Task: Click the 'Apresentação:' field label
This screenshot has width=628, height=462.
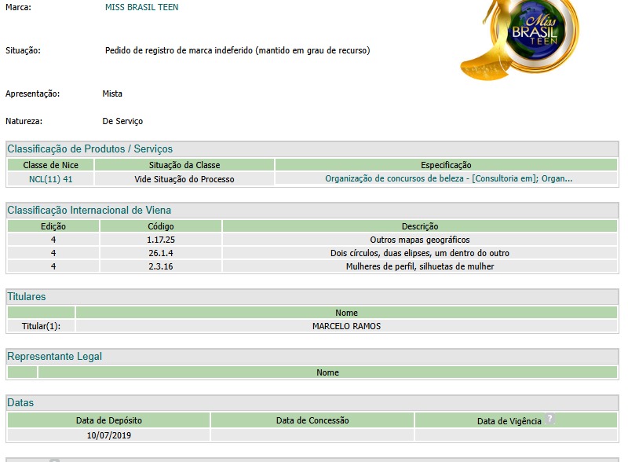Action: tap(32, 93)
